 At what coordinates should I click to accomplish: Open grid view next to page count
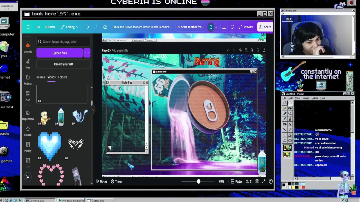coord(257,182)
